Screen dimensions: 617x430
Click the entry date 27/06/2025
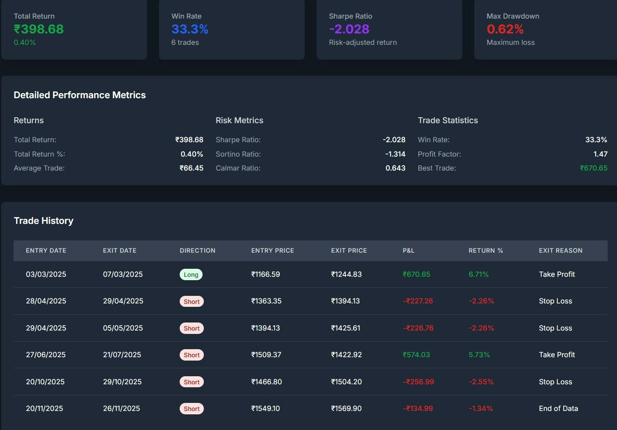coord(46,355)
